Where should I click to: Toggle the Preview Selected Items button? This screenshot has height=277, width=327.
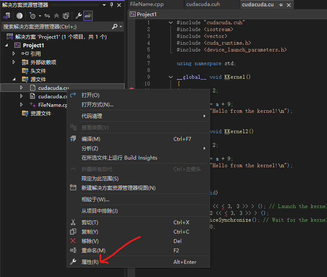pos(88,16)
